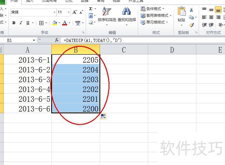The image size is (225, 165).
Task: Open 排序和筛选 sort and filter
Action: 107,16
